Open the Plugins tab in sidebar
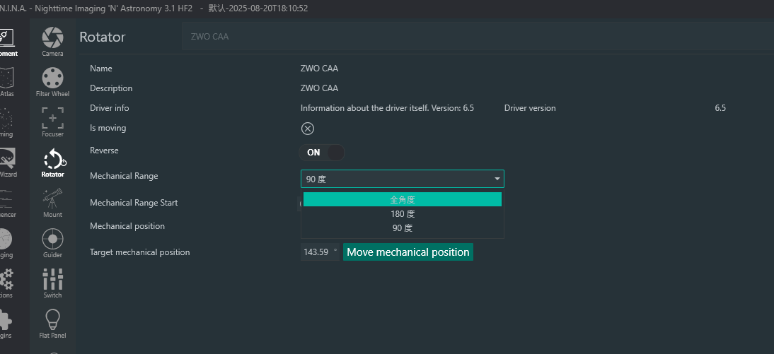 (6, 324)
